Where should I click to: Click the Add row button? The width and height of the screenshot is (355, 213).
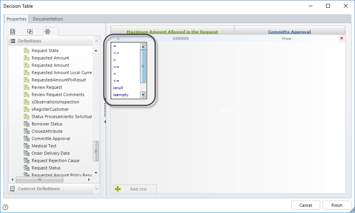pyautogui.click(x=135, y=189)
